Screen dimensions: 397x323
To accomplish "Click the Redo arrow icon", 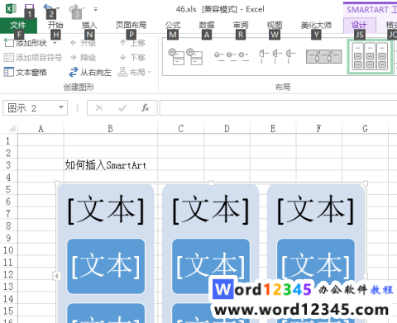I will point(74,8).
